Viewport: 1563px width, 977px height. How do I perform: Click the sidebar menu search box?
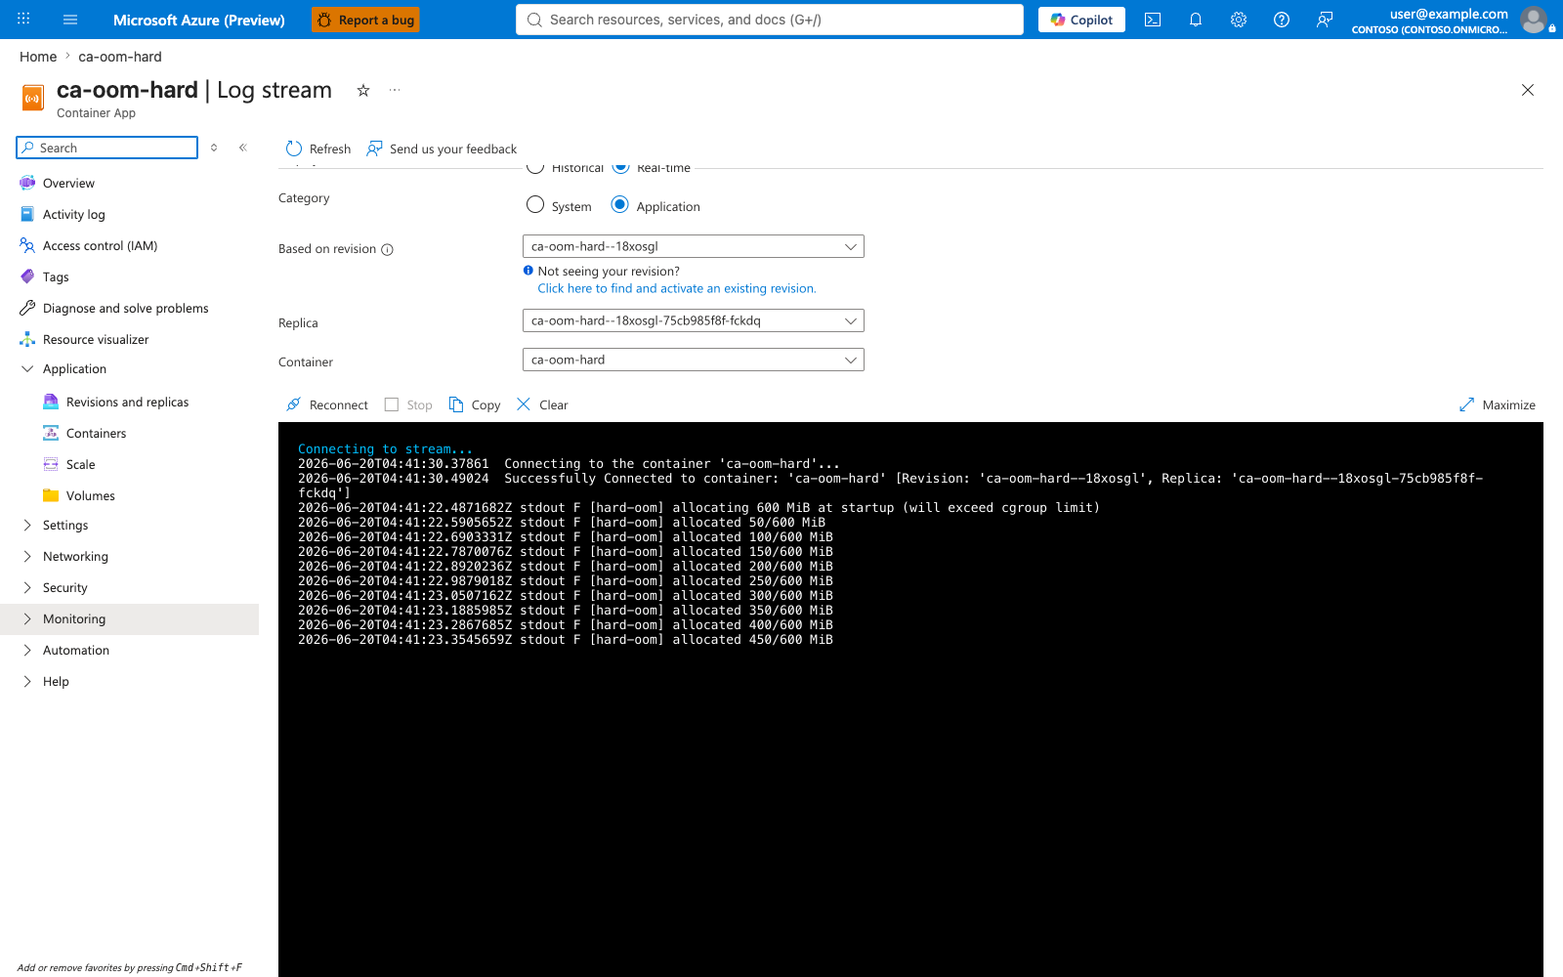pyautogui.click(x=107, y=148)
